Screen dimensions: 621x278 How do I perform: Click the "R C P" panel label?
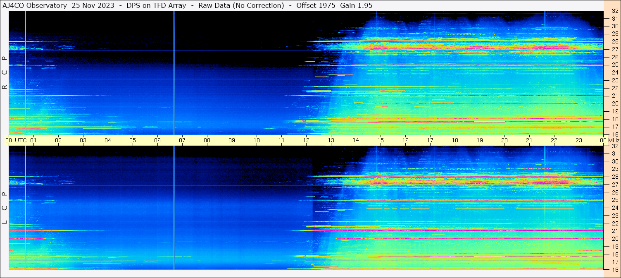(x=5, y=73)
